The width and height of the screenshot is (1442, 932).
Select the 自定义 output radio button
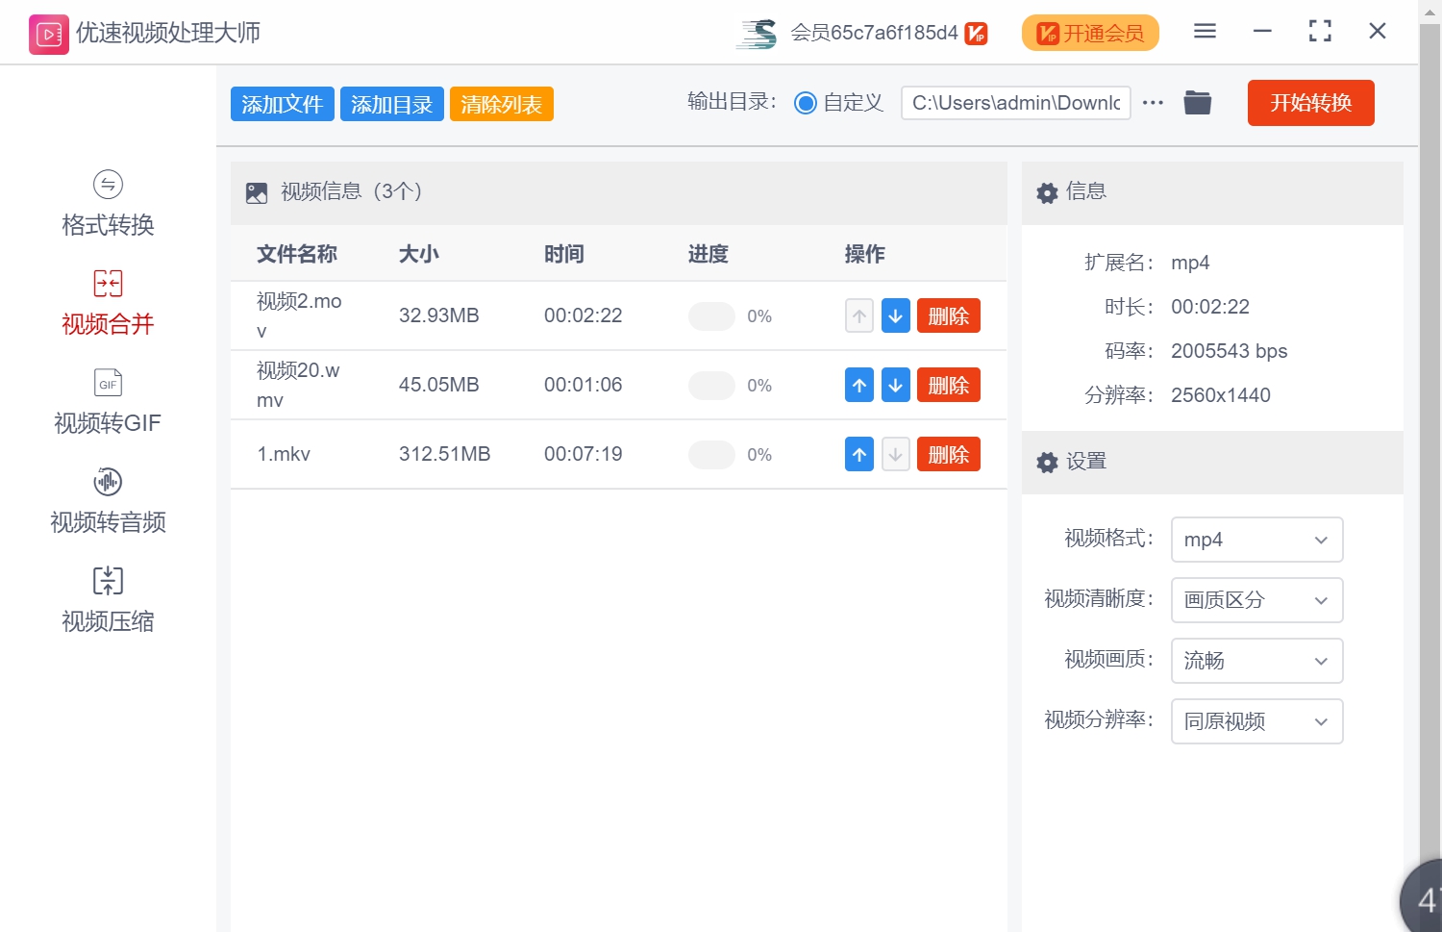[806, 103]
